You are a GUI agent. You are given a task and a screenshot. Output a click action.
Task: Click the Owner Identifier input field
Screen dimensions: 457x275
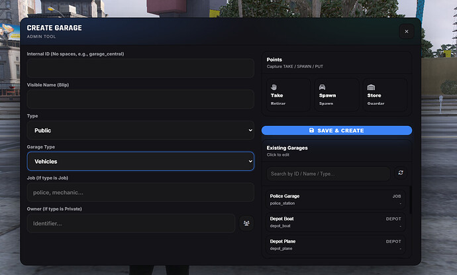(x=131, y=223)
